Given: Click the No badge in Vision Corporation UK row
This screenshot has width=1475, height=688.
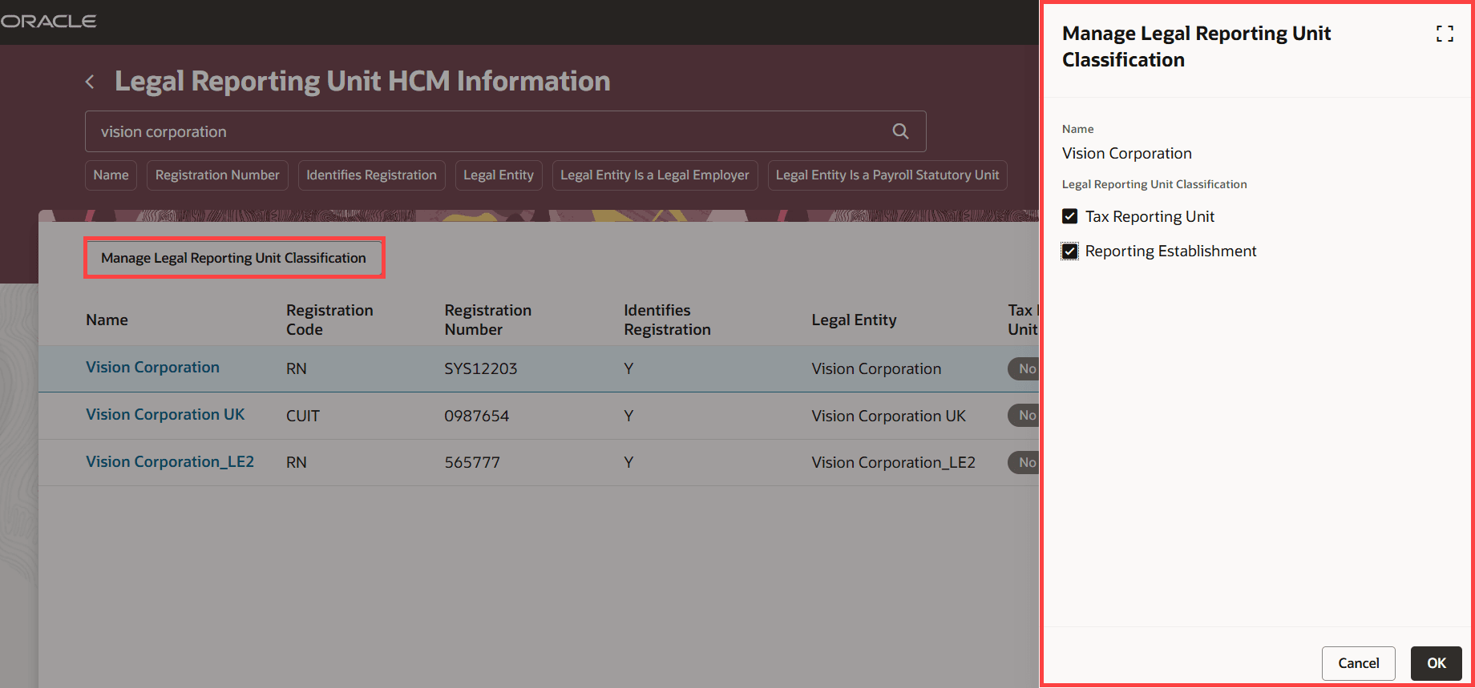Looking at the screenshot, I should [1024, 416].
